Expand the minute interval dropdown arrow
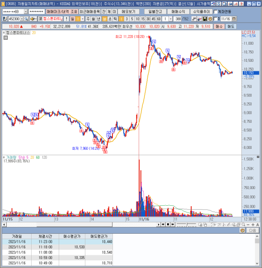This screenshot has width=262, height=268. pyautogui.click(x=170, y=19)
